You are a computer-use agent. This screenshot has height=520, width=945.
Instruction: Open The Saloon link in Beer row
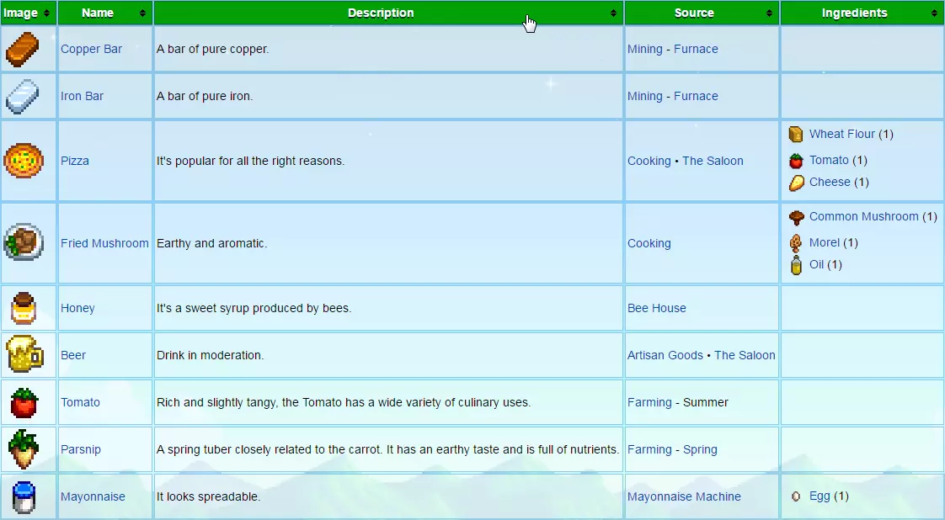click(x=745, y=355)
